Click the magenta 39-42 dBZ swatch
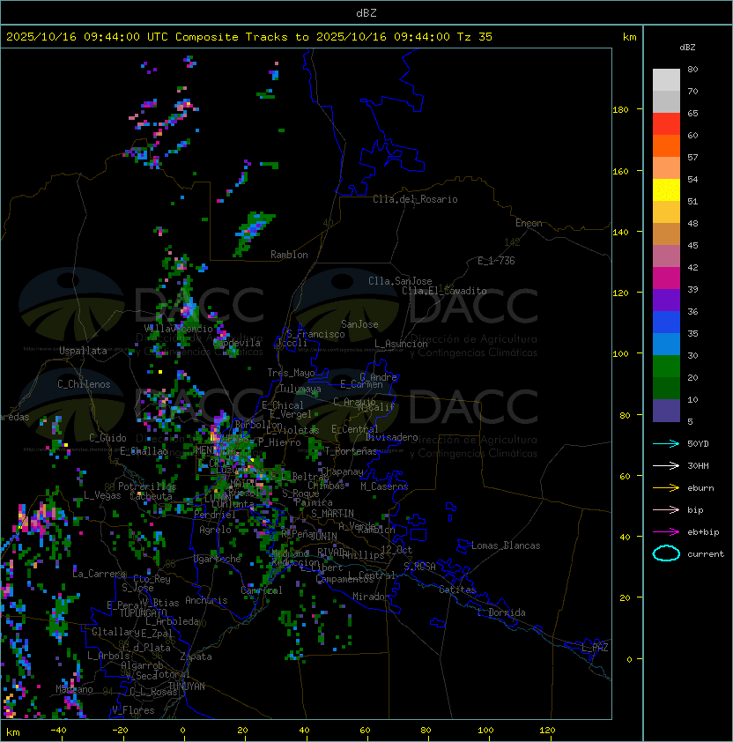 coord(666,278)
